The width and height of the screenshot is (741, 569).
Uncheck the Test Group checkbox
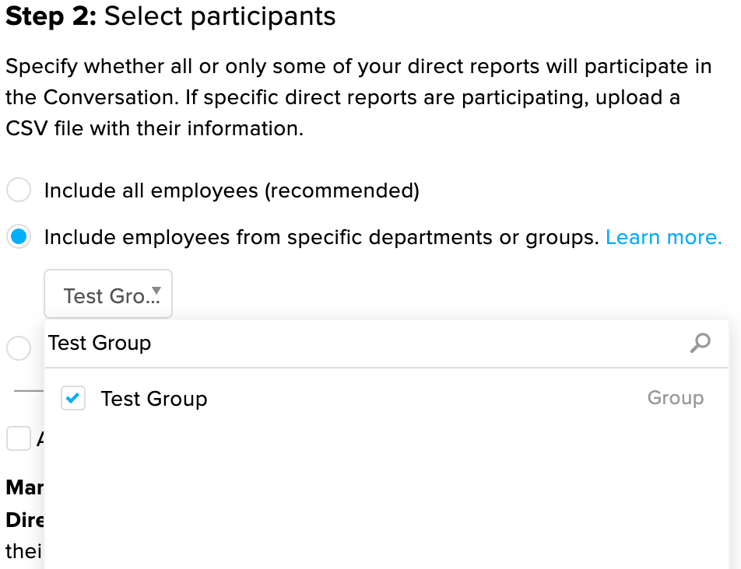click(x=73, y=398)
